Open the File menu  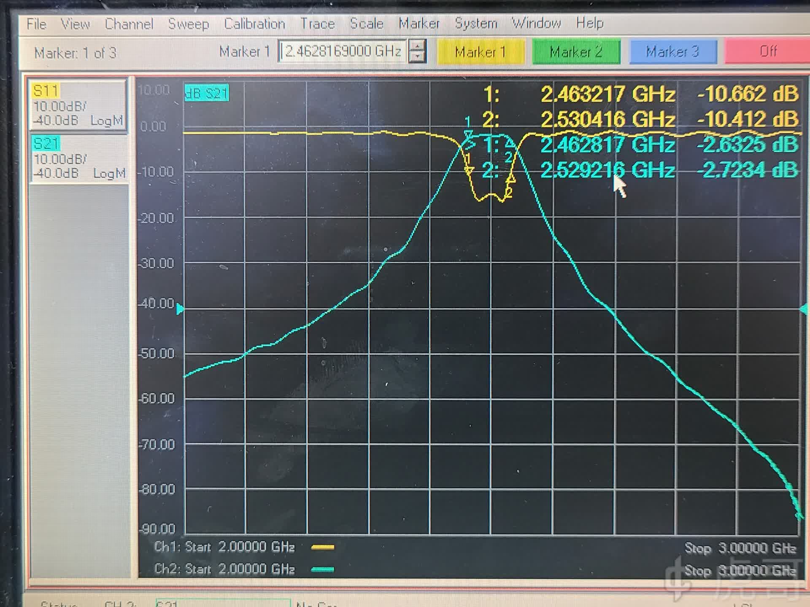coord(36,24)
